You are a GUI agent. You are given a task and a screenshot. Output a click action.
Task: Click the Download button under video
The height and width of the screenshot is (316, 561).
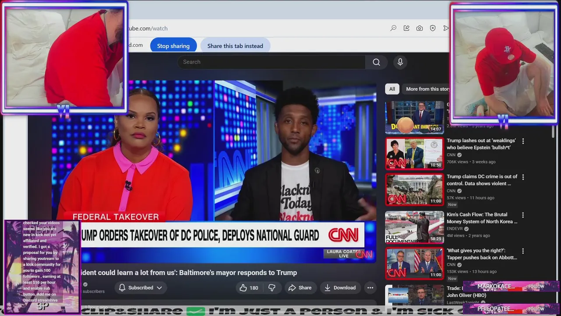pyautogui.click(x=340, y=288)
